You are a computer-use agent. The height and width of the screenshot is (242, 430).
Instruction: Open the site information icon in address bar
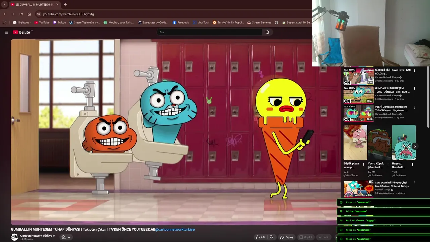(x=39, y=14)
